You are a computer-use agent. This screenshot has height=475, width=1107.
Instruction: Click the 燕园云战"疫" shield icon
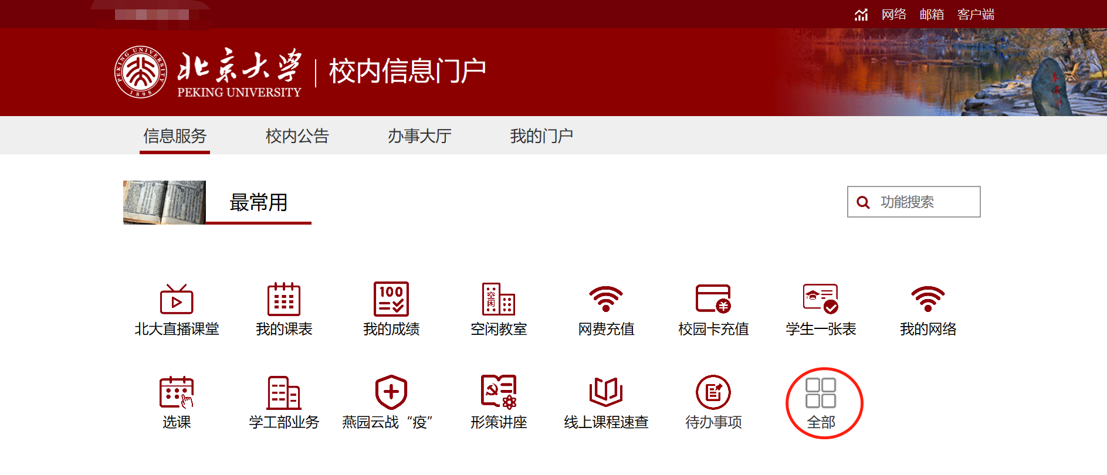coord(391,393)
